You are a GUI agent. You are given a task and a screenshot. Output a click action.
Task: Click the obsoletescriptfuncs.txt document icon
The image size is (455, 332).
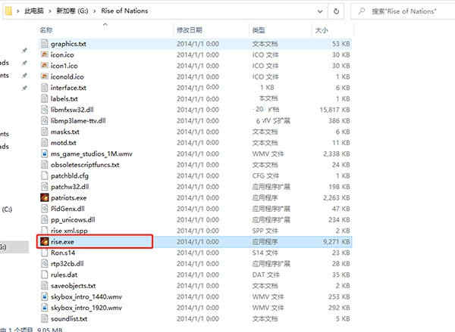coord(45,165)
